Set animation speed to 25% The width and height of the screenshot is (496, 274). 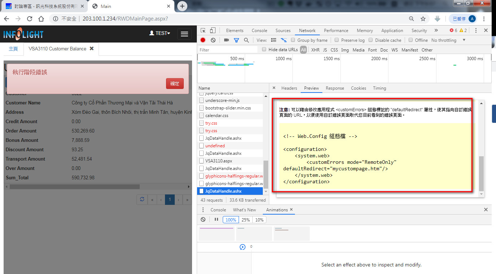[x=245, y=220]
